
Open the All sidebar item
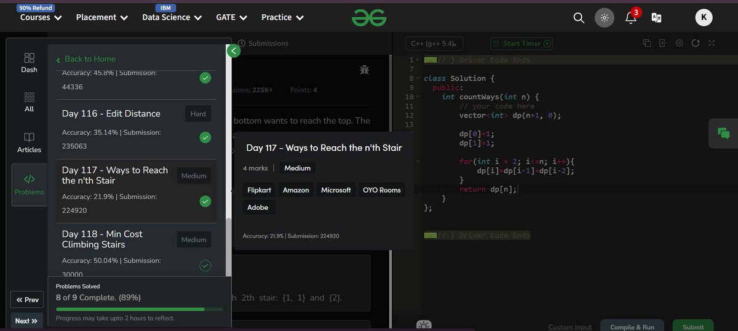[x=29, y=102]
